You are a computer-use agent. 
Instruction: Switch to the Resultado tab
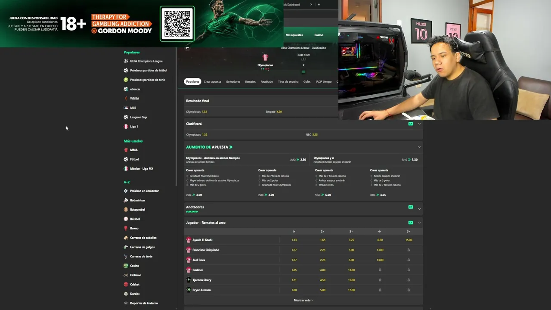[266, 81]
